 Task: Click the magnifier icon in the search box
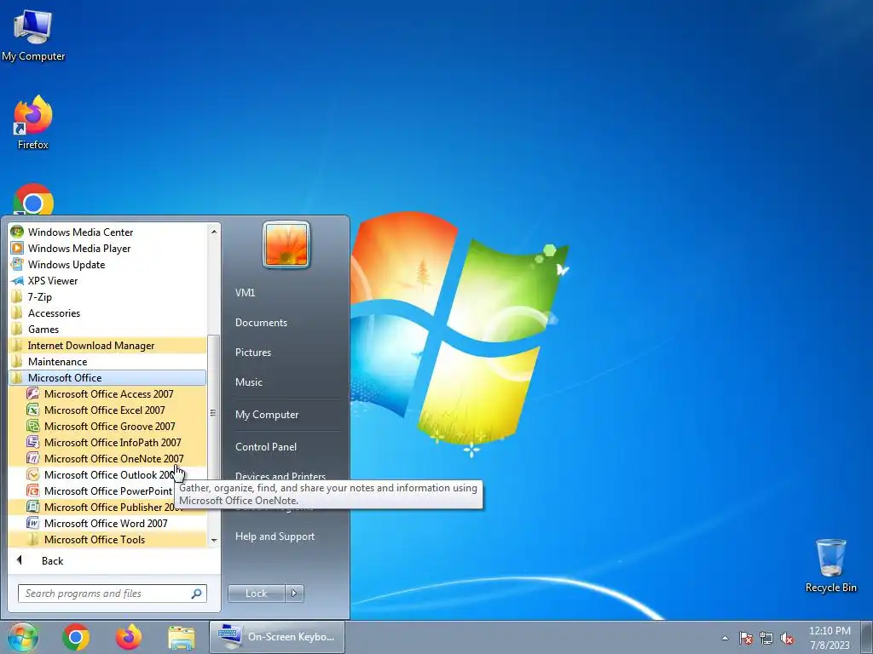tap(197, 594)
